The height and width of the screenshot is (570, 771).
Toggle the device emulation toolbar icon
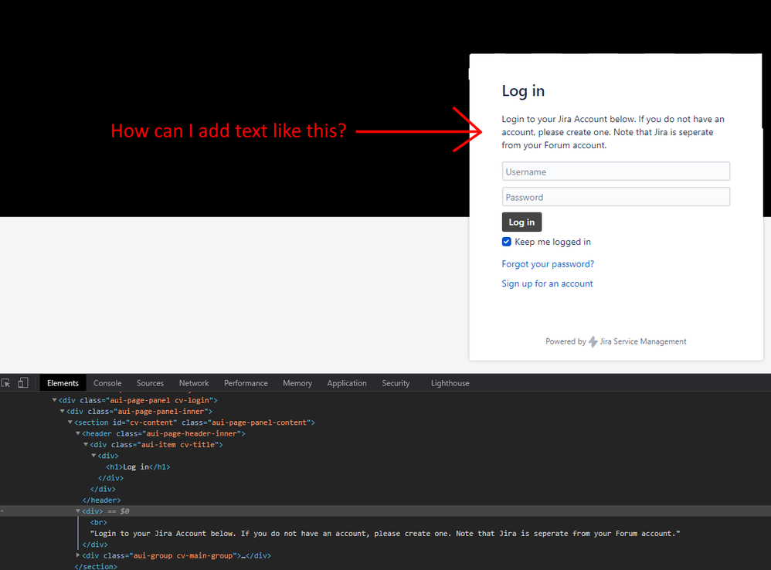coord(22,382)
